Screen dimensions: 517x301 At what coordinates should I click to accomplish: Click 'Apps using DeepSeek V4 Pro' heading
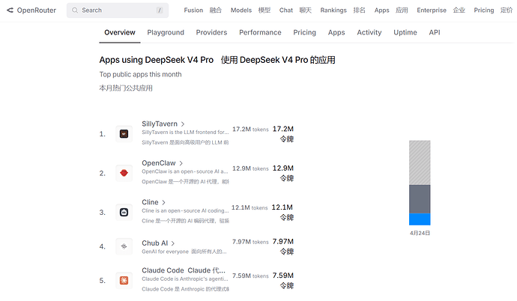pos(157,60)
